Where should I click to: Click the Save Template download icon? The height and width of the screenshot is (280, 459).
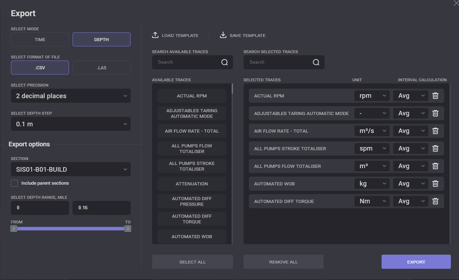click(x=223, y=35)
